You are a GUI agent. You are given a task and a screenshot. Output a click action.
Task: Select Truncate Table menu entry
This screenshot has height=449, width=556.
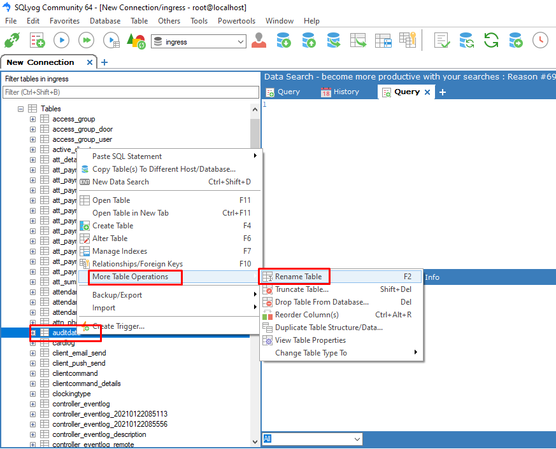[341, 289]
